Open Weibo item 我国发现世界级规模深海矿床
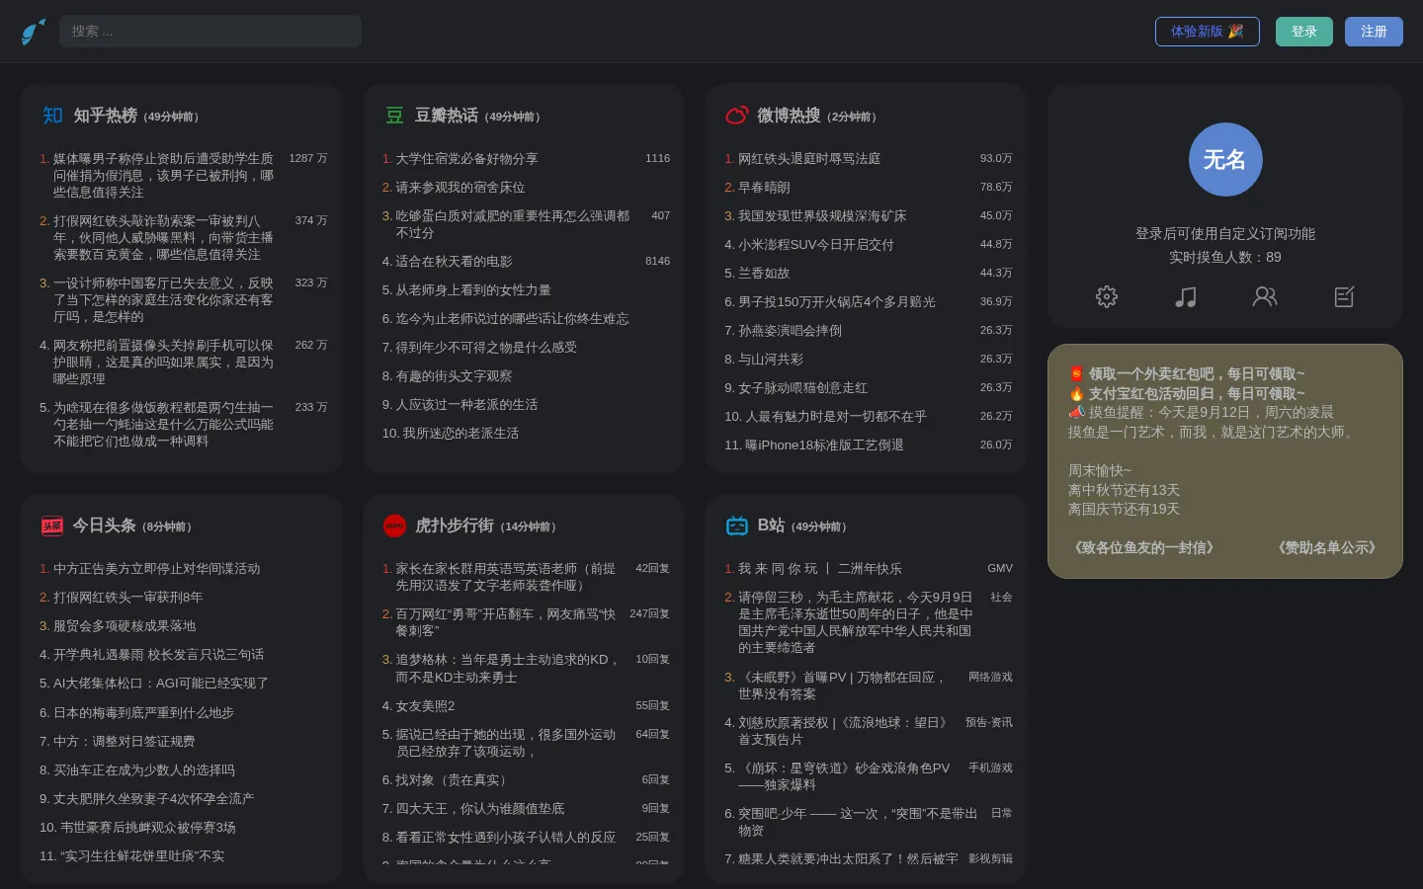 (x=822, y=215)
